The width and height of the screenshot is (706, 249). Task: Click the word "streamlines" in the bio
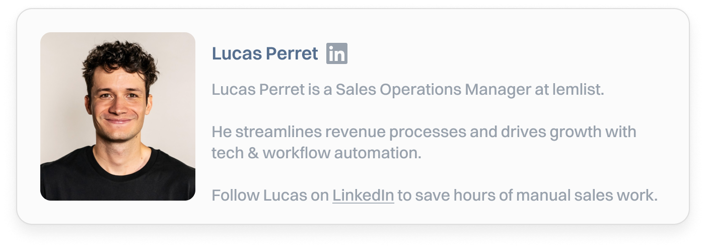pyautogui.click(x=278, y=133)
